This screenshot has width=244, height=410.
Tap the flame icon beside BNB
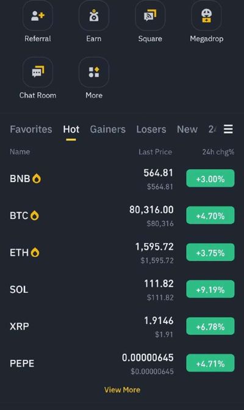click(x=37, y=178)
